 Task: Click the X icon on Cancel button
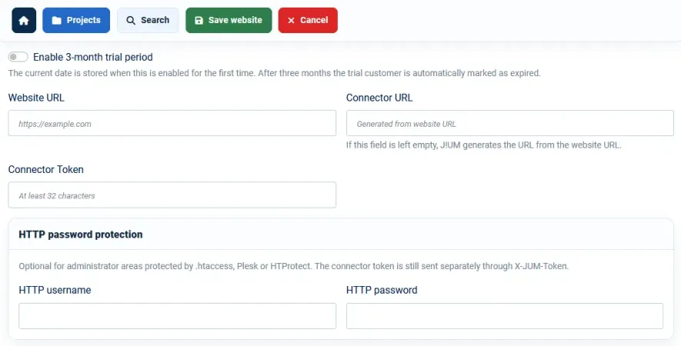click(x=291, y=21)
